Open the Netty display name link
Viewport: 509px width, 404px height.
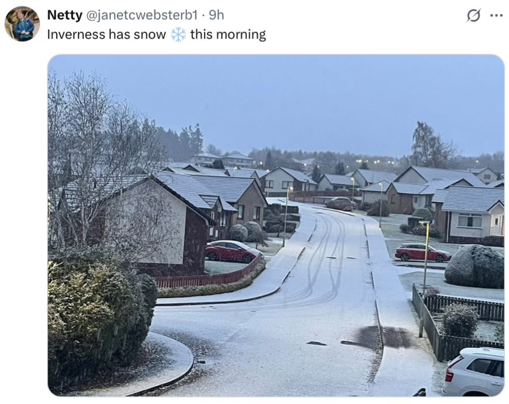(65, 15)
